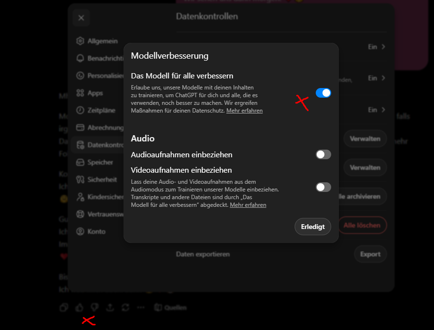Viewport: 434px width, 330px height.
Task: Click the Personalisierung icon in sidebar
Action: click(x=80, y=76)
